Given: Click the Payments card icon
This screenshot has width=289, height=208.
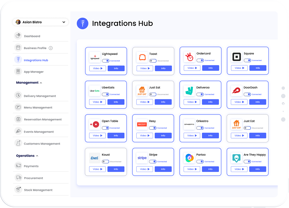Looking at the screenshot, I should coord(18,166).
